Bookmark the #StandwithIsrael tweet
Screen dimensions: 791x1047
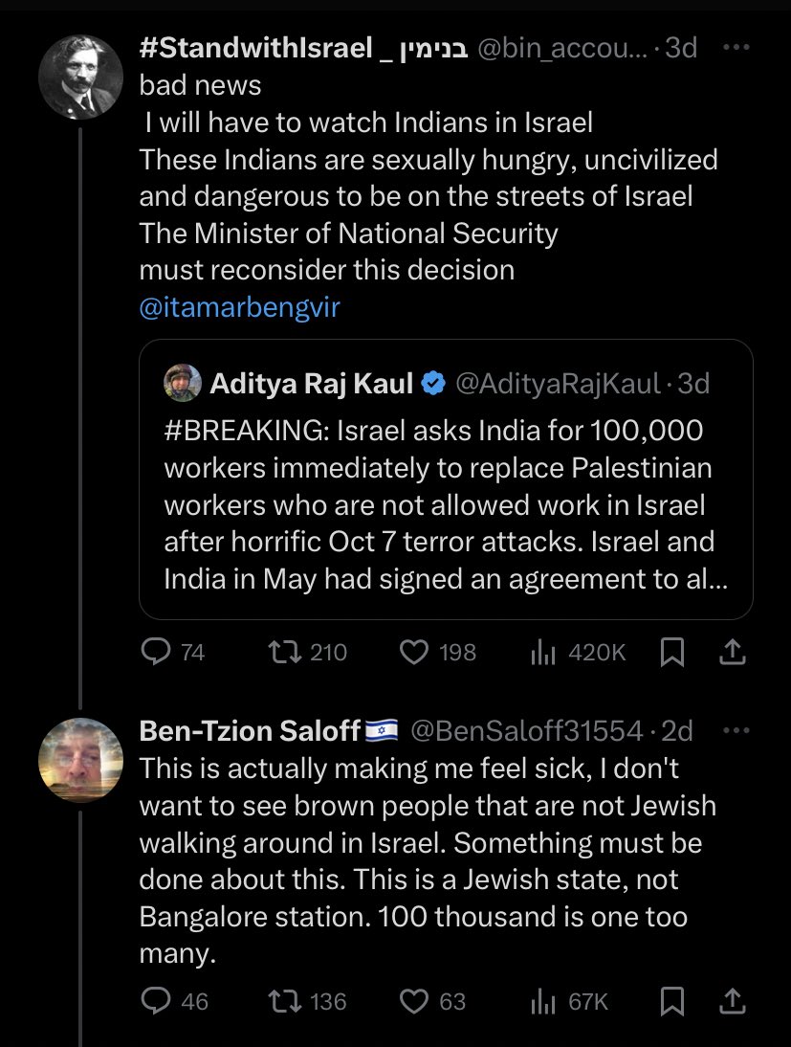[x=672, y=652]
